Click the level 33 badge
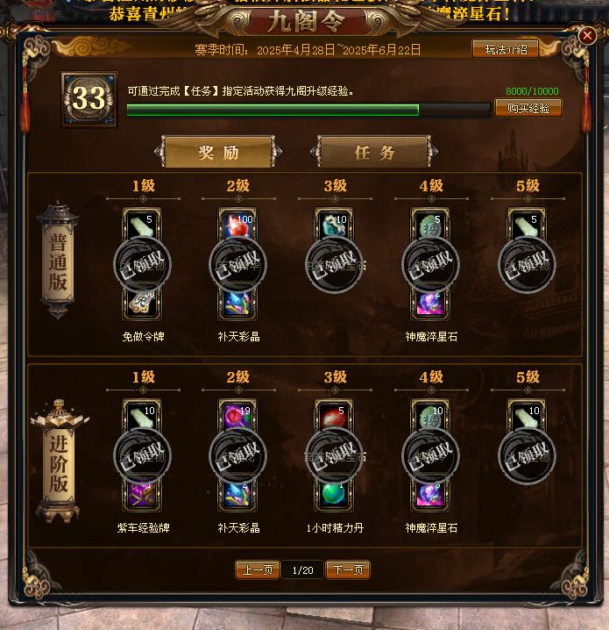 click(x=89, y=99)
